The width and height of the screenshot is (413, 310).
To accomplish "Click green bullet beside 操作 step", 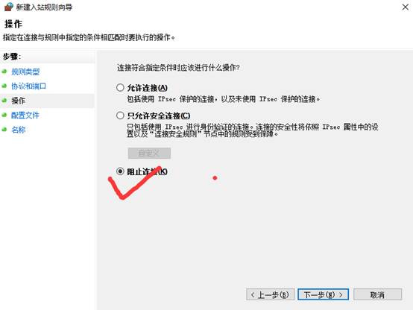I will tap(4, 101).
